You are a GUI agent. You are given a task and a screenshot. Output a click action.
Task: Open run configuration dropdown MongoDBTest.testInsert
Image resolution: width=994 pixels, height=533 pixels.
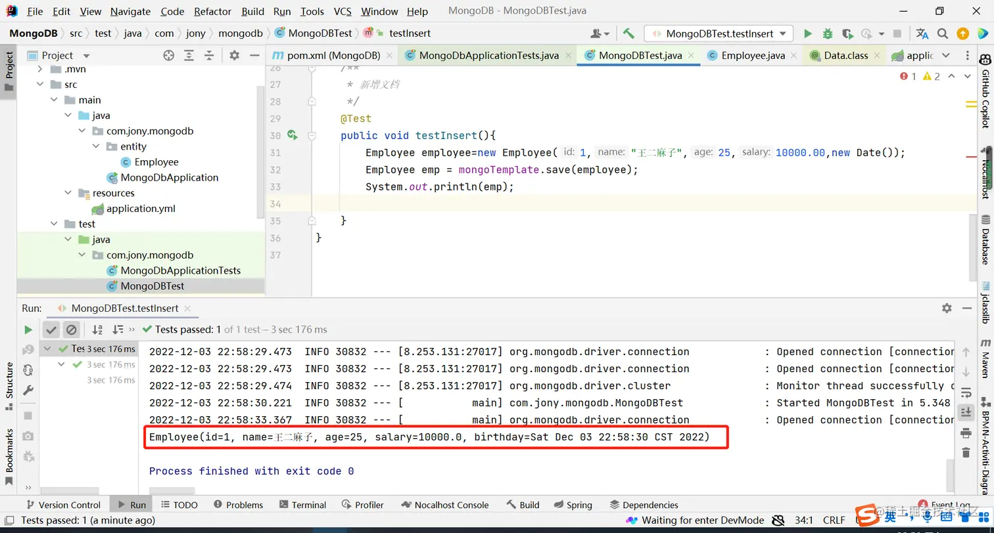click(719, 33)
